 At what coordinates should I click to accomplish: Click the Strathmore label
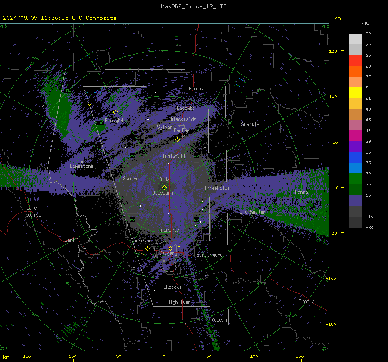[210, 255]
